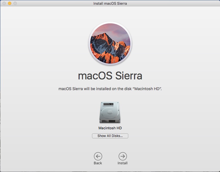The height and width of the screenshot is (172, 220).
Task: Click the Install text label
Action: 122,163
